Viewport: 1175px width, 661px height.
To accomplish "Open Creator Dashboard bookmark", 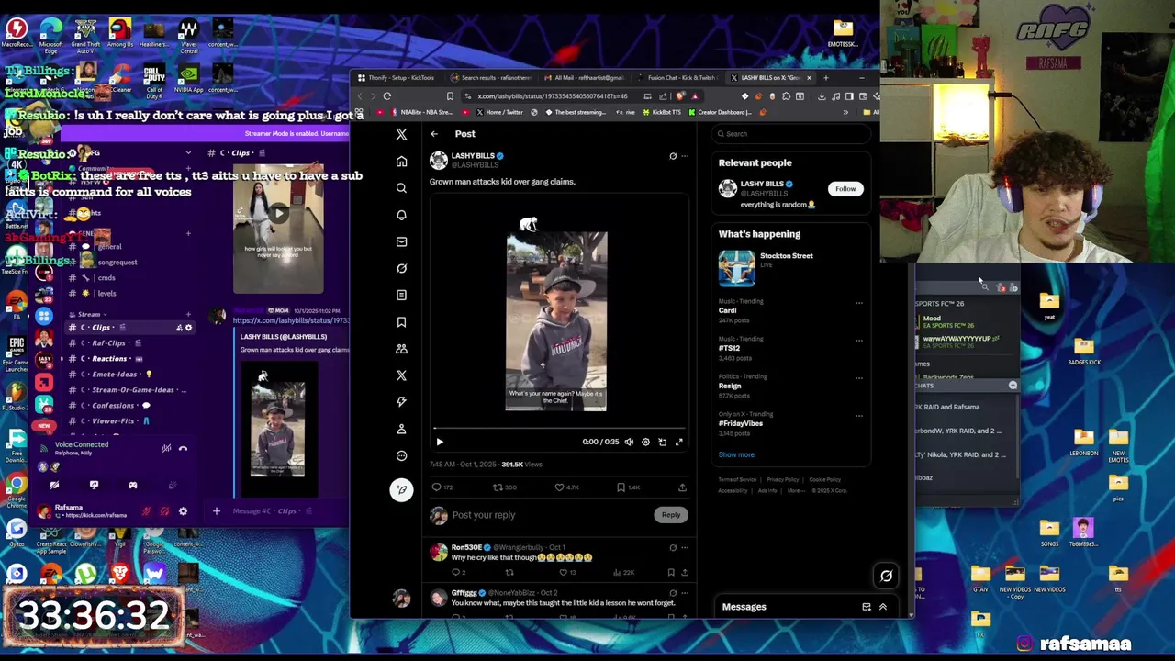I will tap(721, 112).
